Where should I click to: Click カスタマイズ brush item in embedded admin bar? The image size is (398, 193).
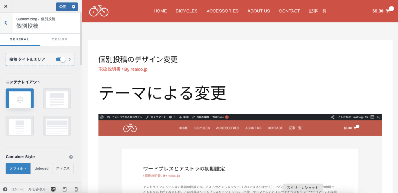156,117
